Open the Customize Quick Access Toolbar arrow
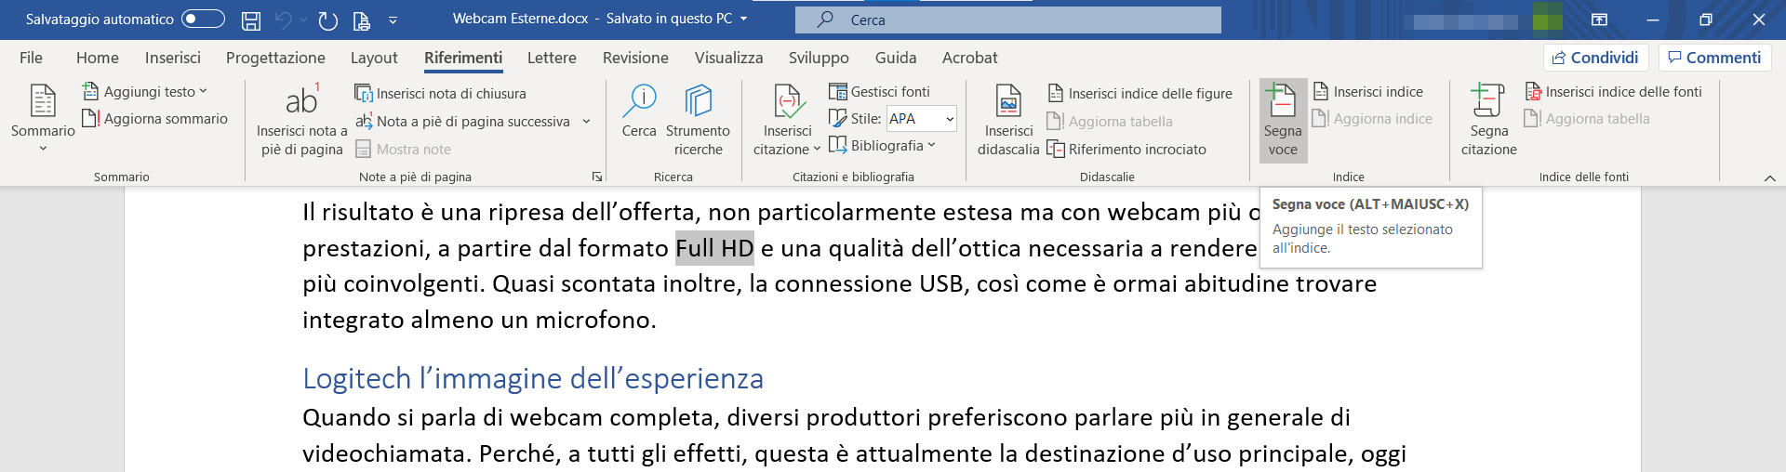The image size is (1786, 472). [x=393, y=20]
